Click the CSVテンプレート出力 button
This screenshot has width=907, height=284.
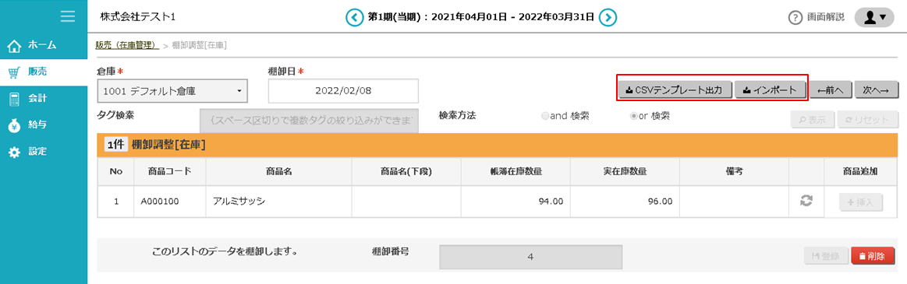coord(675,90)
